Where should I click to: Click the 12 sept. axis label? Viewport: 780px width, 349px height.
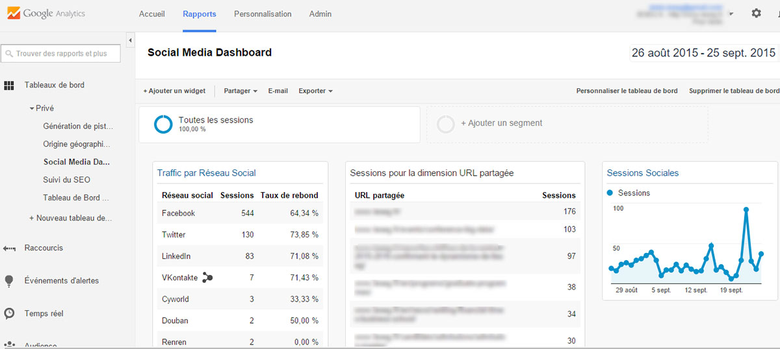click(x=696, y=290)
